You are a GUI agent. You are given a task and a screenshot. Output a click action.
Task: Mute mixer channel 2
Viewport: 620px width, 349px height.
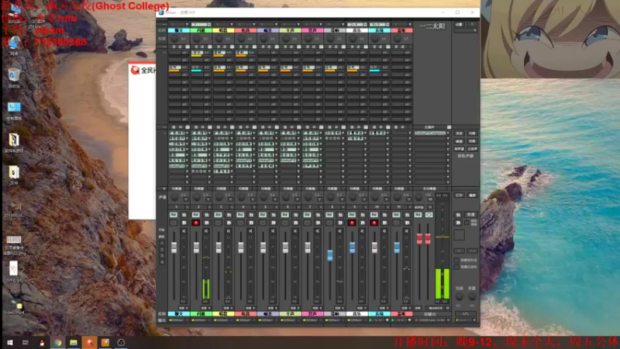click(206, 223)
